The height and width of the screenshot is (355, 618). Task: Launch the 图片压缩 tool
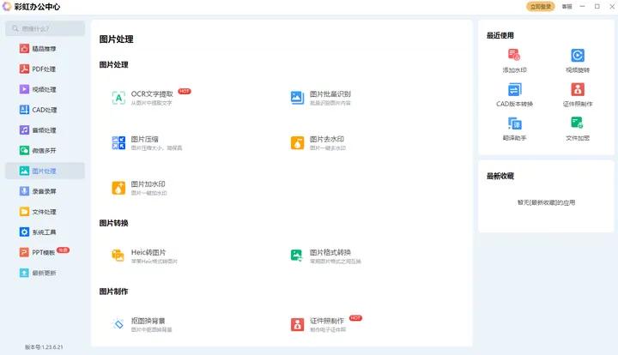147,143
